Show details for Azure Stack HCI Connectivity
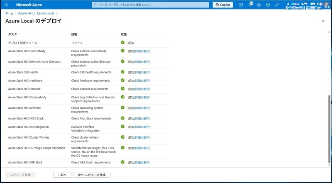 142,51
